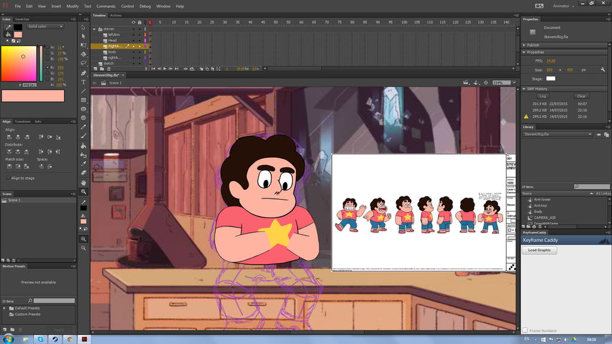The height and width of the screenshot is (344, 612).
Task: Click the Load Graphic button
Action: click(x=540, y=250)
